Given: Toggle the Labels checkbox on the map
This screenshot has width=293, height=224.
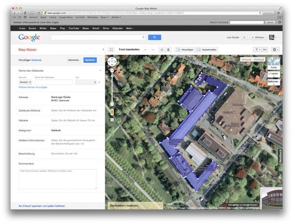Looking at the screenshot, I should coord(274,74).
